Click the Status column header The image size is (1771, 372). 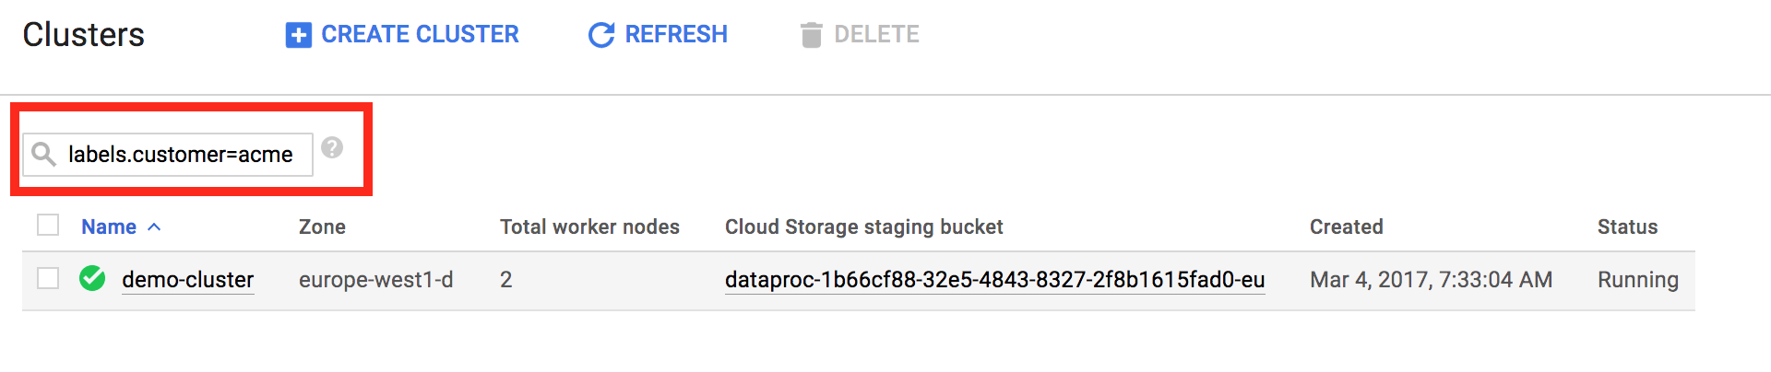click(1627, 227)
